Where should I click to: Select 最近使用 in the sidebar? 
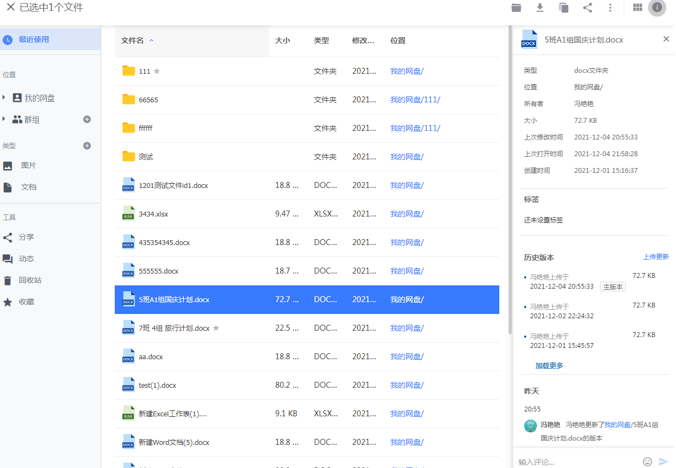coord(33,39)
